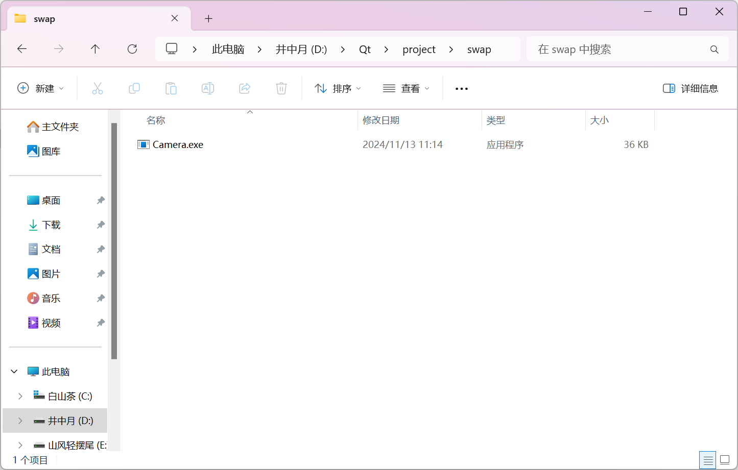Click the Camera.exe file icon
The height and width of the screenshot is (470, 738).
[143, 144]
